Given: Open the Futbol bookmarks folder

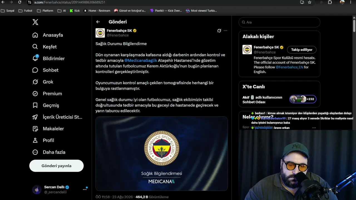Looking at the screenshot, I should tap(25, 11).
